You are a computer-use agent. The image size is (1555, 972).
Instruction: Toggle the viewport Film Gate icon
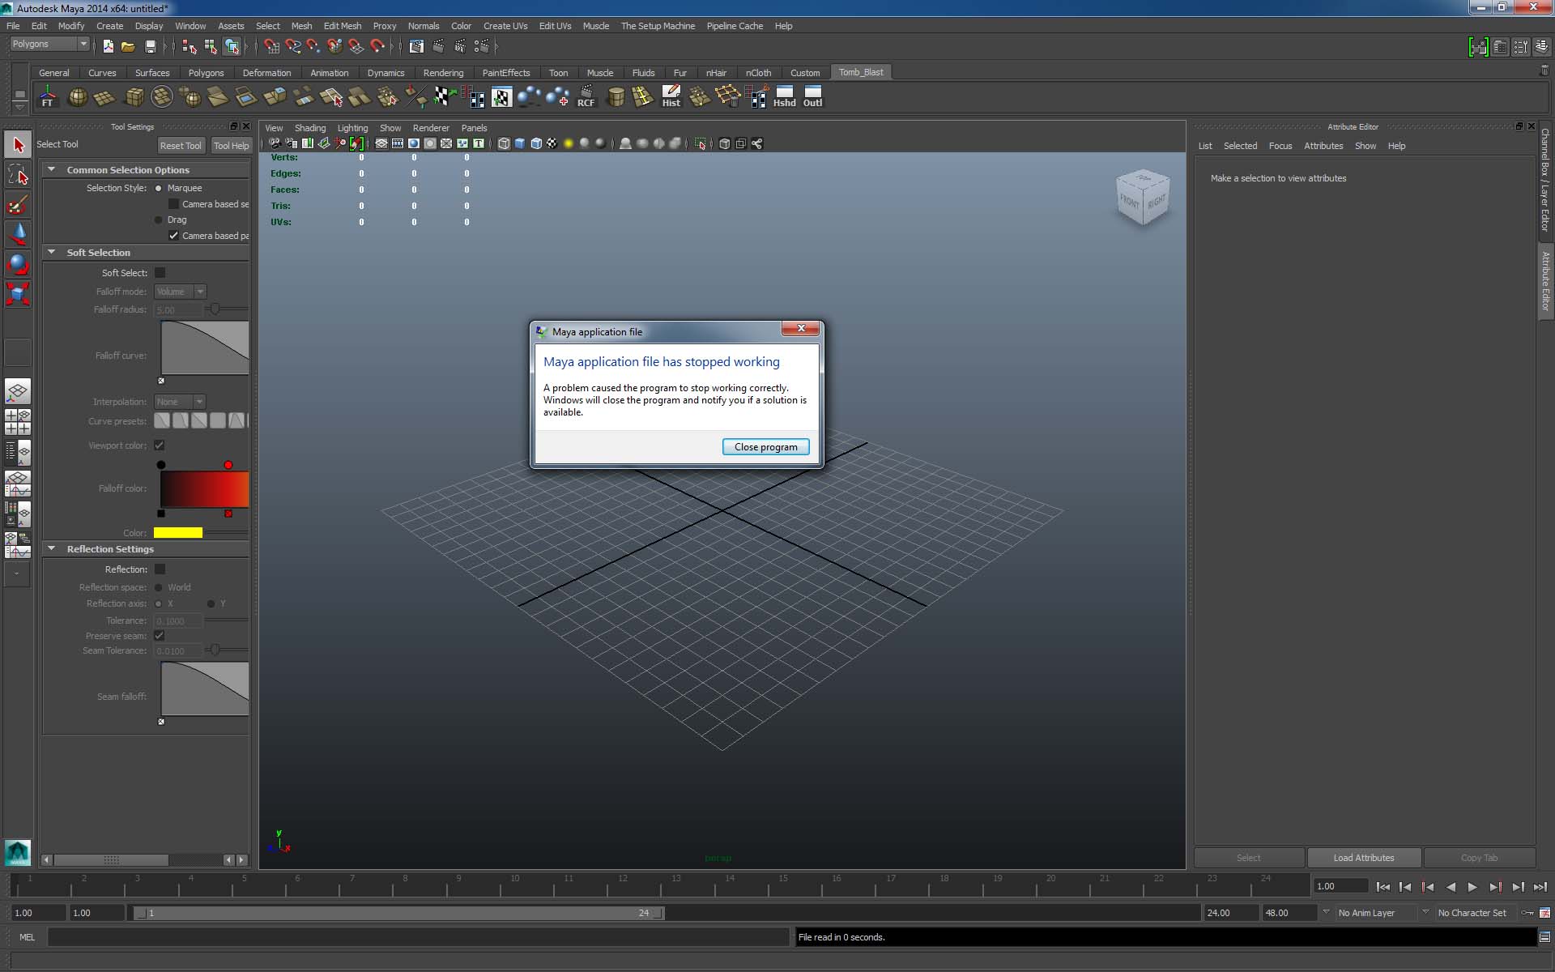[x=398, y=143]
